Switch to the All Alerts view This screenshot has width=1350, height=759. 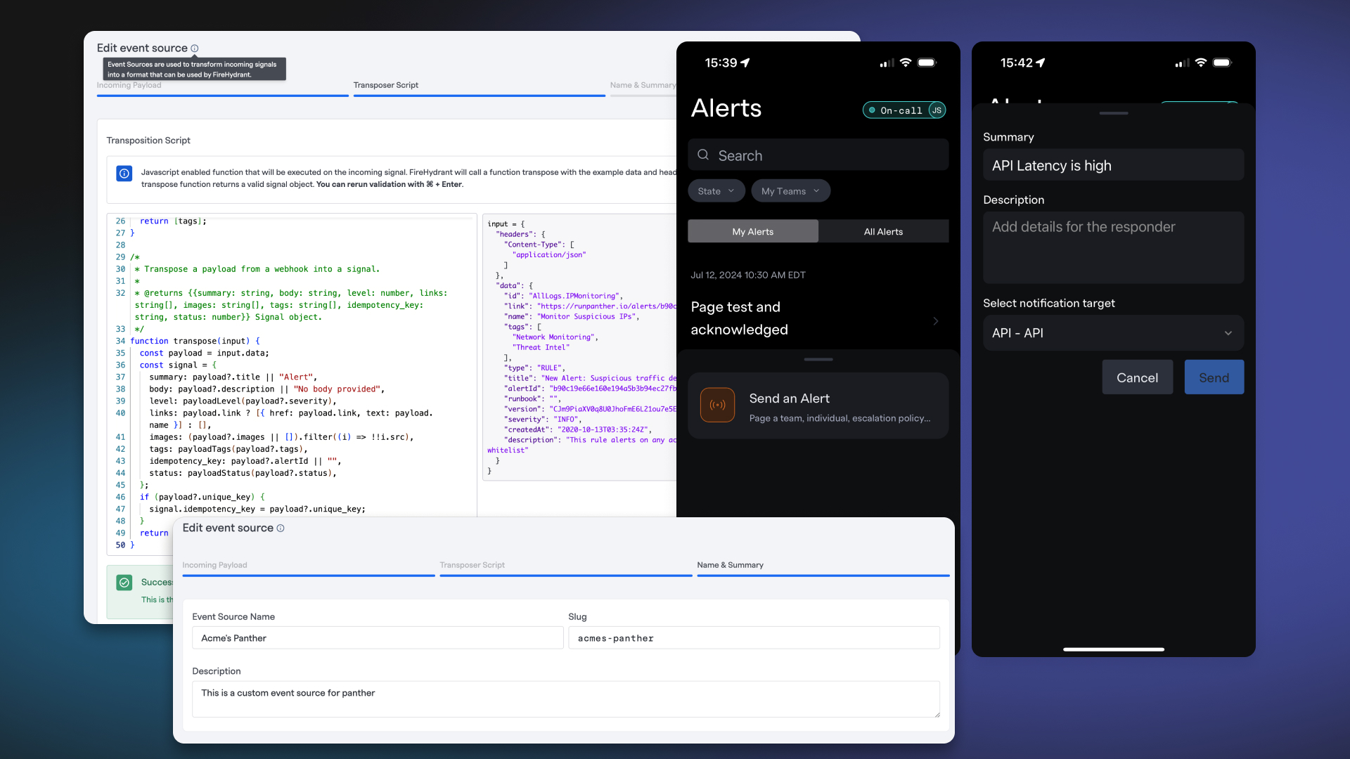click(x=883, y=231)
